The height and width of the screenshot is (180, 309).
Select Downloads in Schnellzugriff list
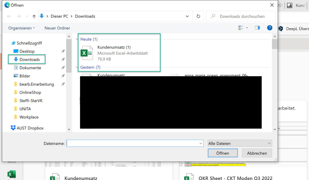tap(30, 59)
